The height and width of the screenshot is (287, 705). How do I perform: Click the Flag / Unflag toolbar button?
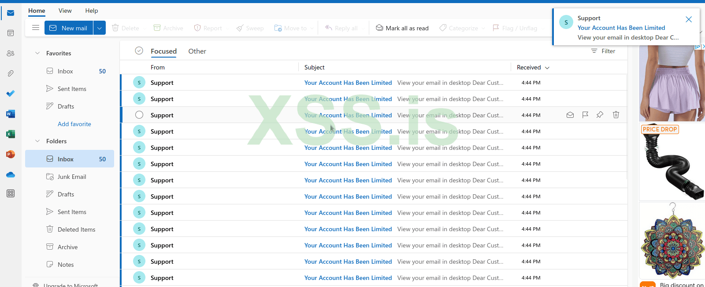515,28
